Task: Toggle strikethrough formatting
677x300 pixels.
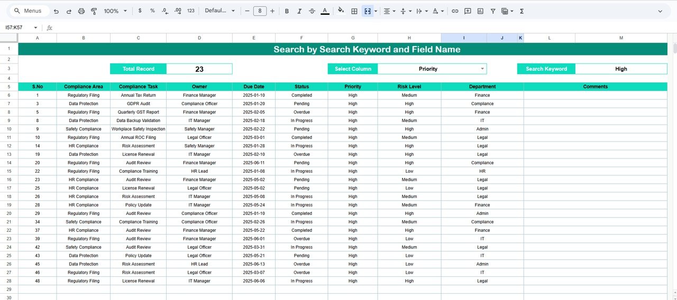Action: (312, 11)
